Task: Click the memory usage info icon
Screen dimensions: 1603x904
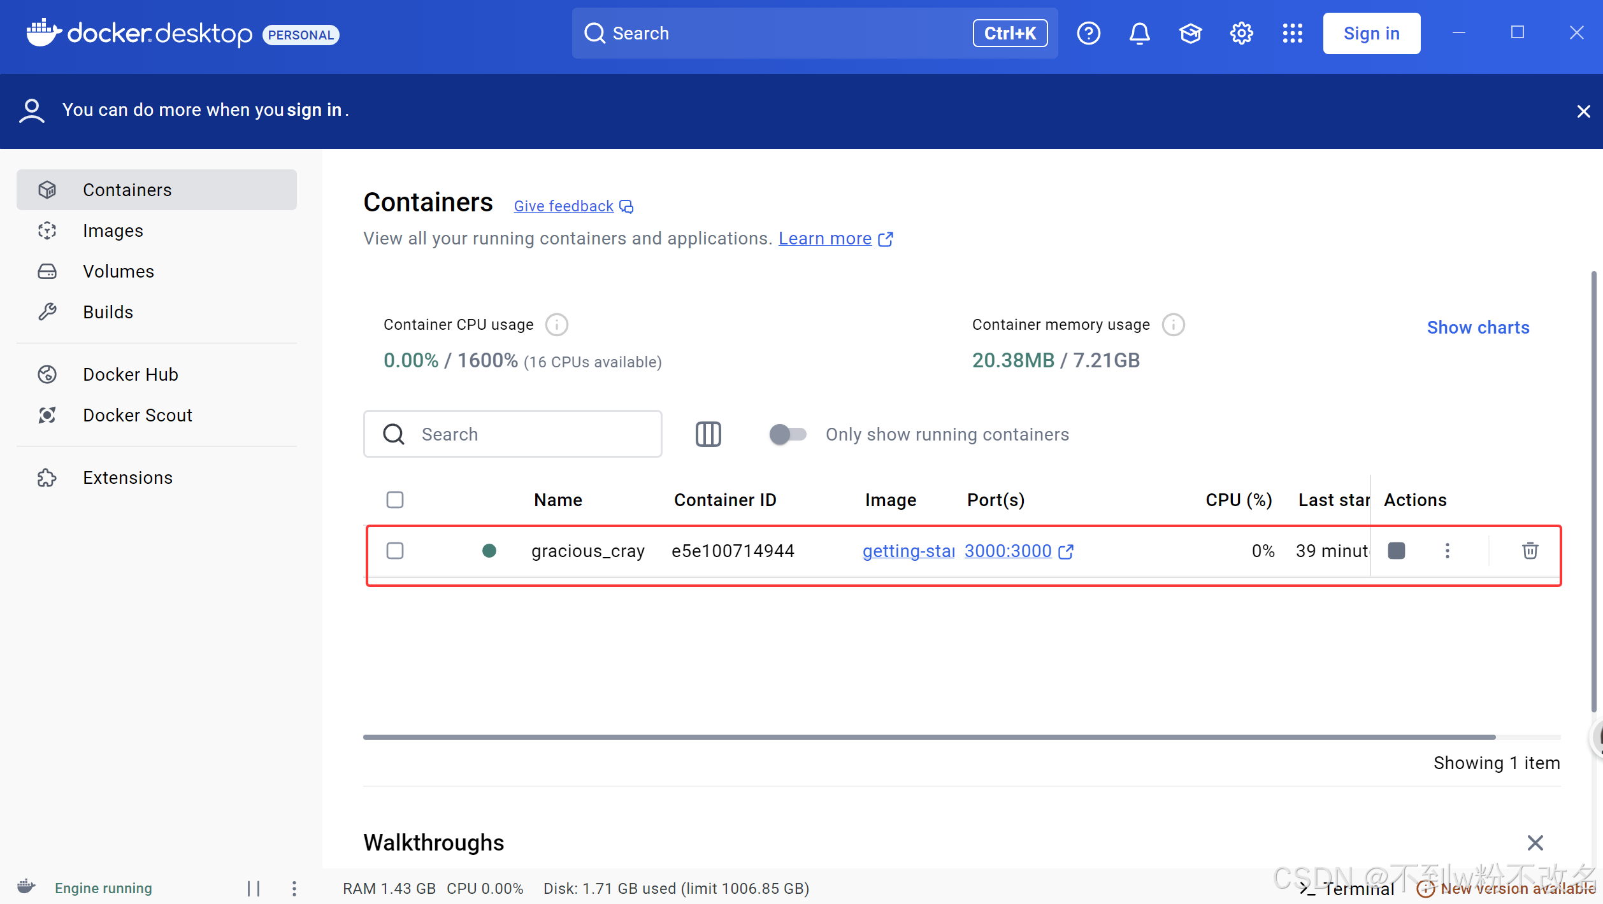Action: [x=1173, y=325]
